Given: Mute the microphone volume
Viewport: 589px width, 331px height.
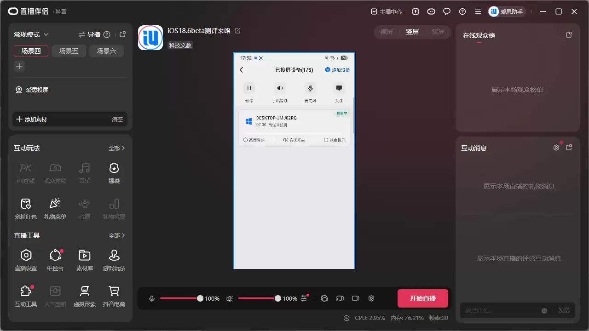Looking at the screenshot, I should (151, 298).
